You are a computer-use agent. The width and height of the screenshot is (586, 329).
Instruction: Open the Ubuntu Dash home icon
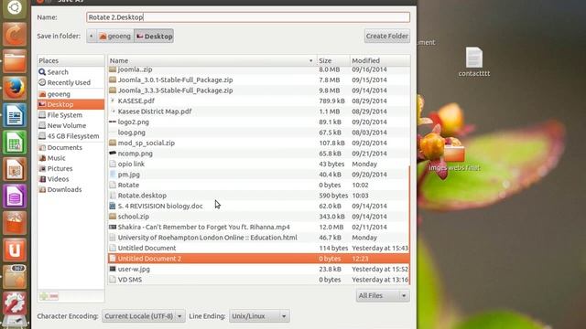pos(15,8)
